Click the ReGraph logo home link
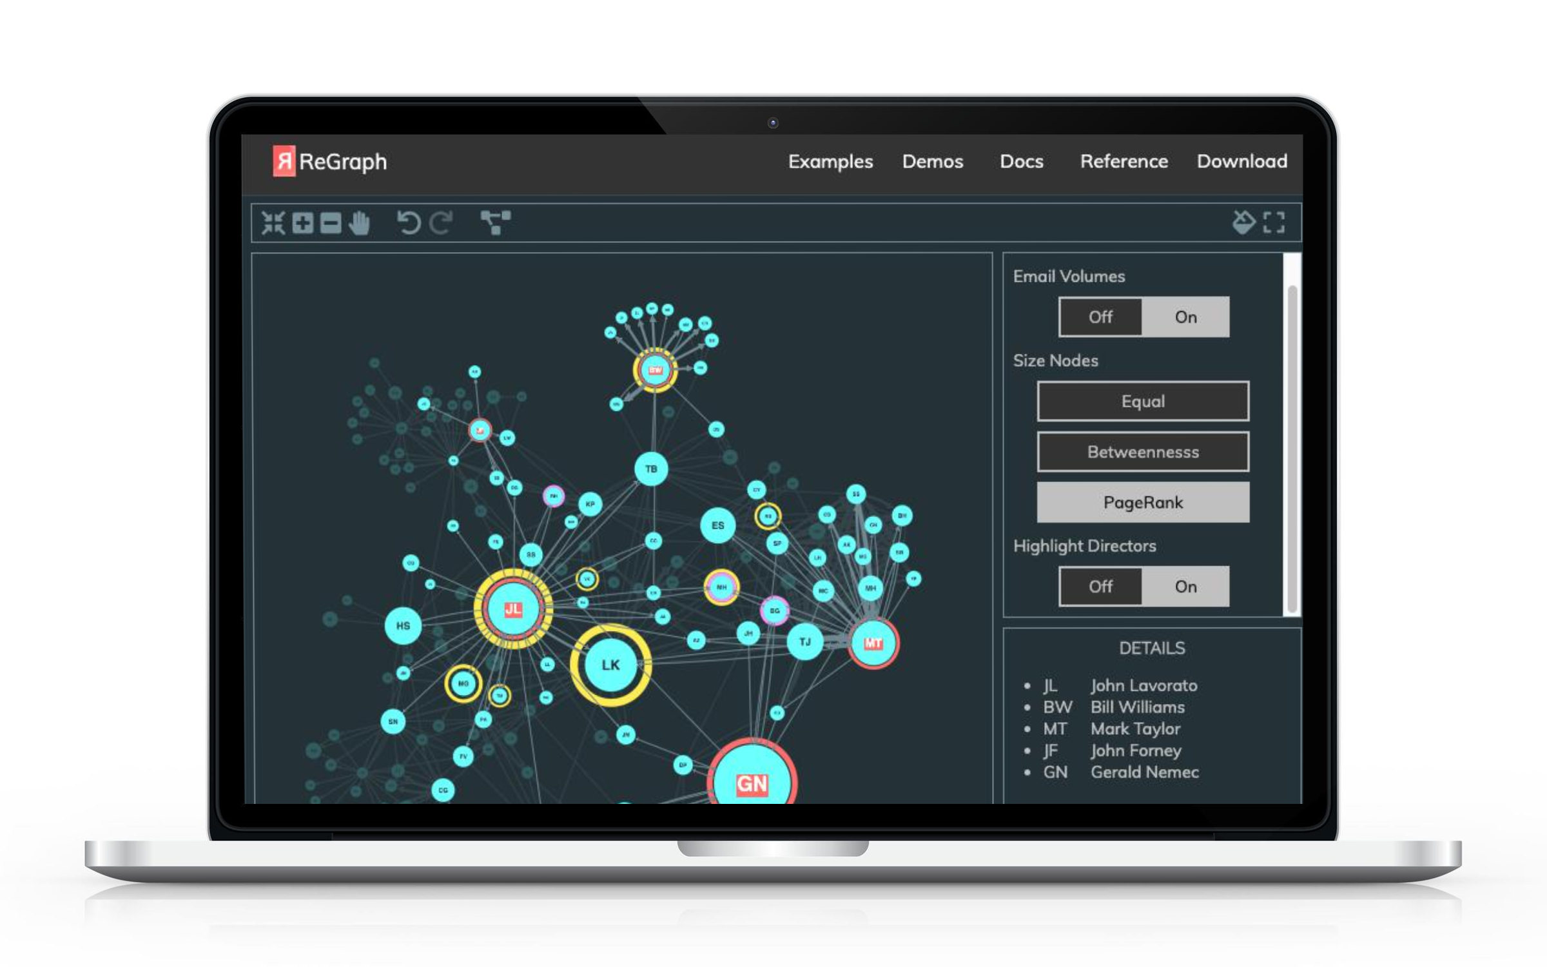Image resolution: width=1547 pixels, height=967 pixels. coord(338,162)
